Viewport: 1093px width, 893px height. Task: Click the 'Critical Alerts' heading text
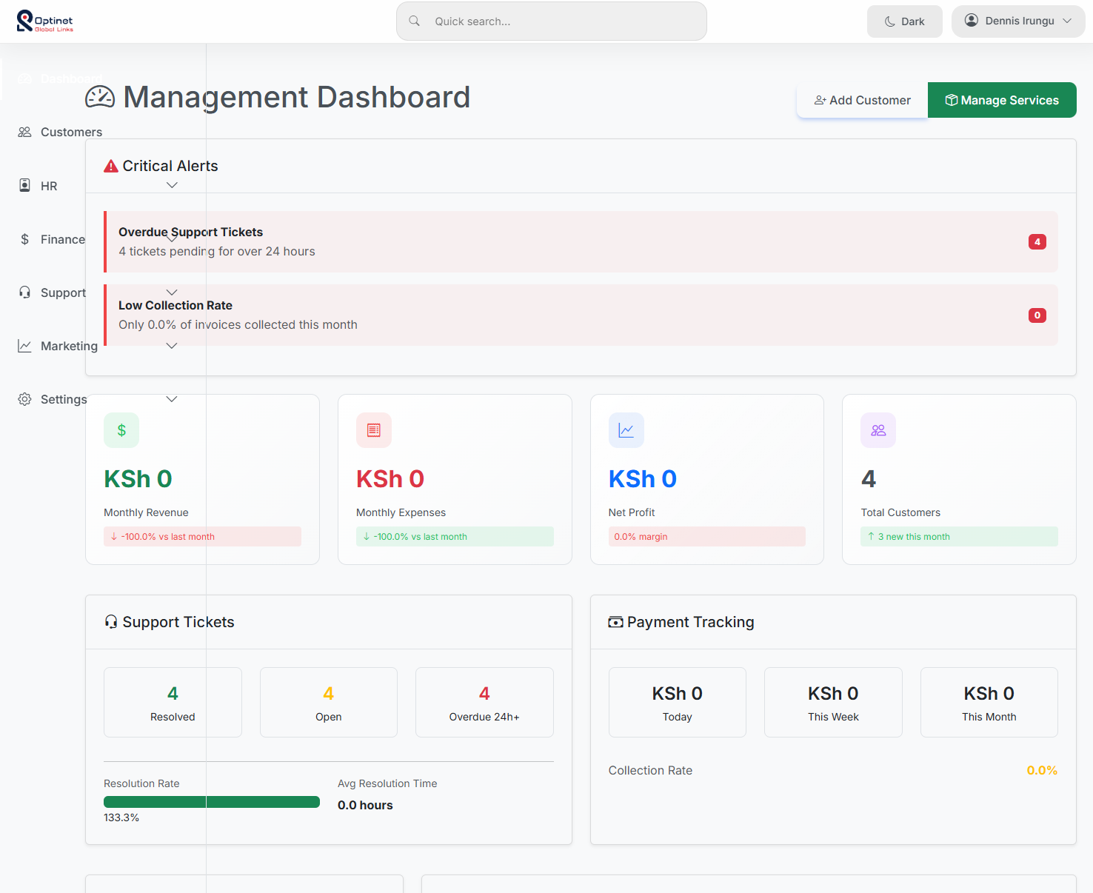pyautogui.click(x=170, y=166)
